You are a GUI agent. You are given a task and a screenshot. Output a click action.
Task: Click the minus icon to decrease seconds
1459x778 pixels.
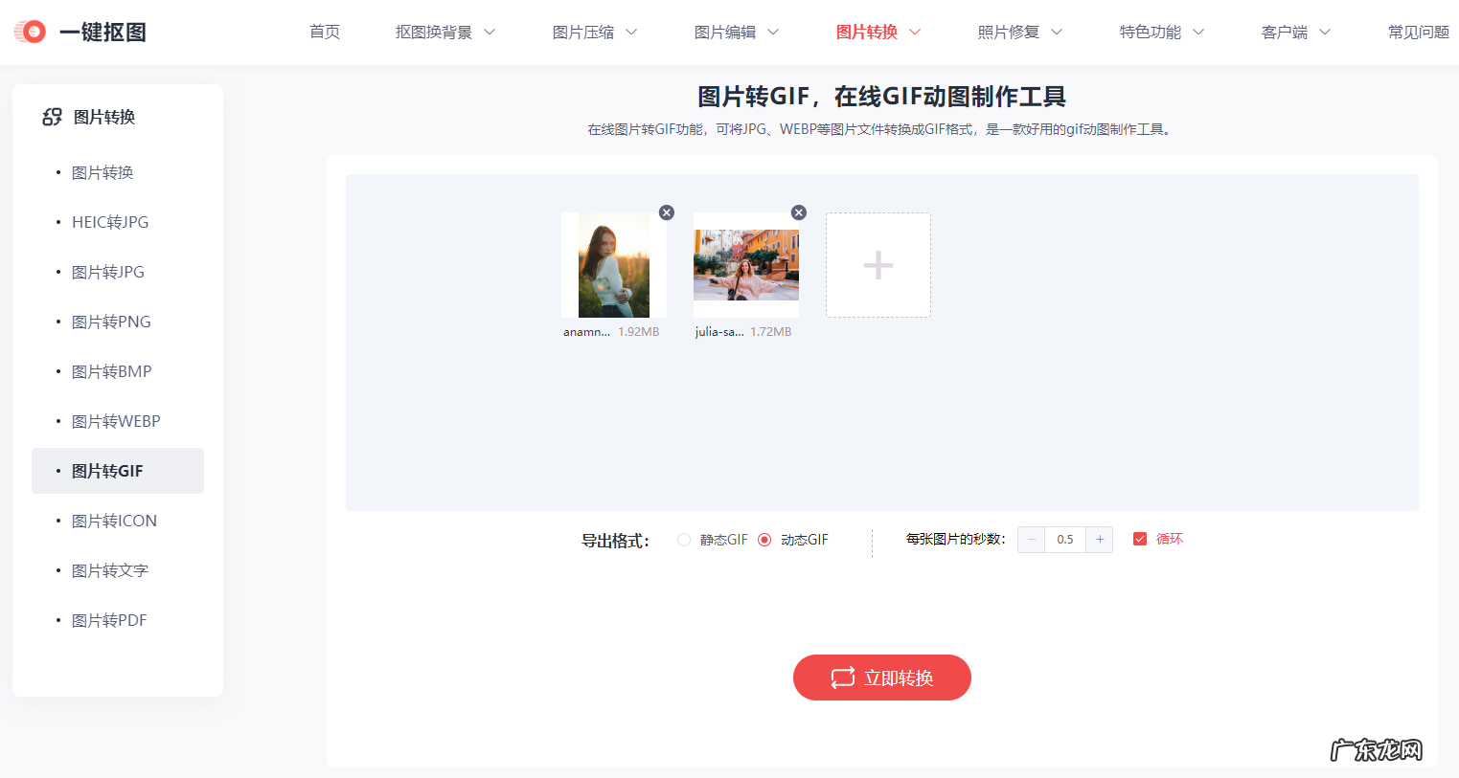pyautogui.click(x=1031, y=539)
